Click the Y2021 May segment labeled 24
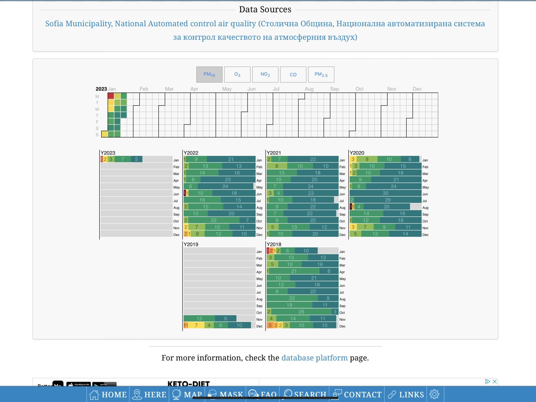The image size is (536, 402). [x=311, y=186]
